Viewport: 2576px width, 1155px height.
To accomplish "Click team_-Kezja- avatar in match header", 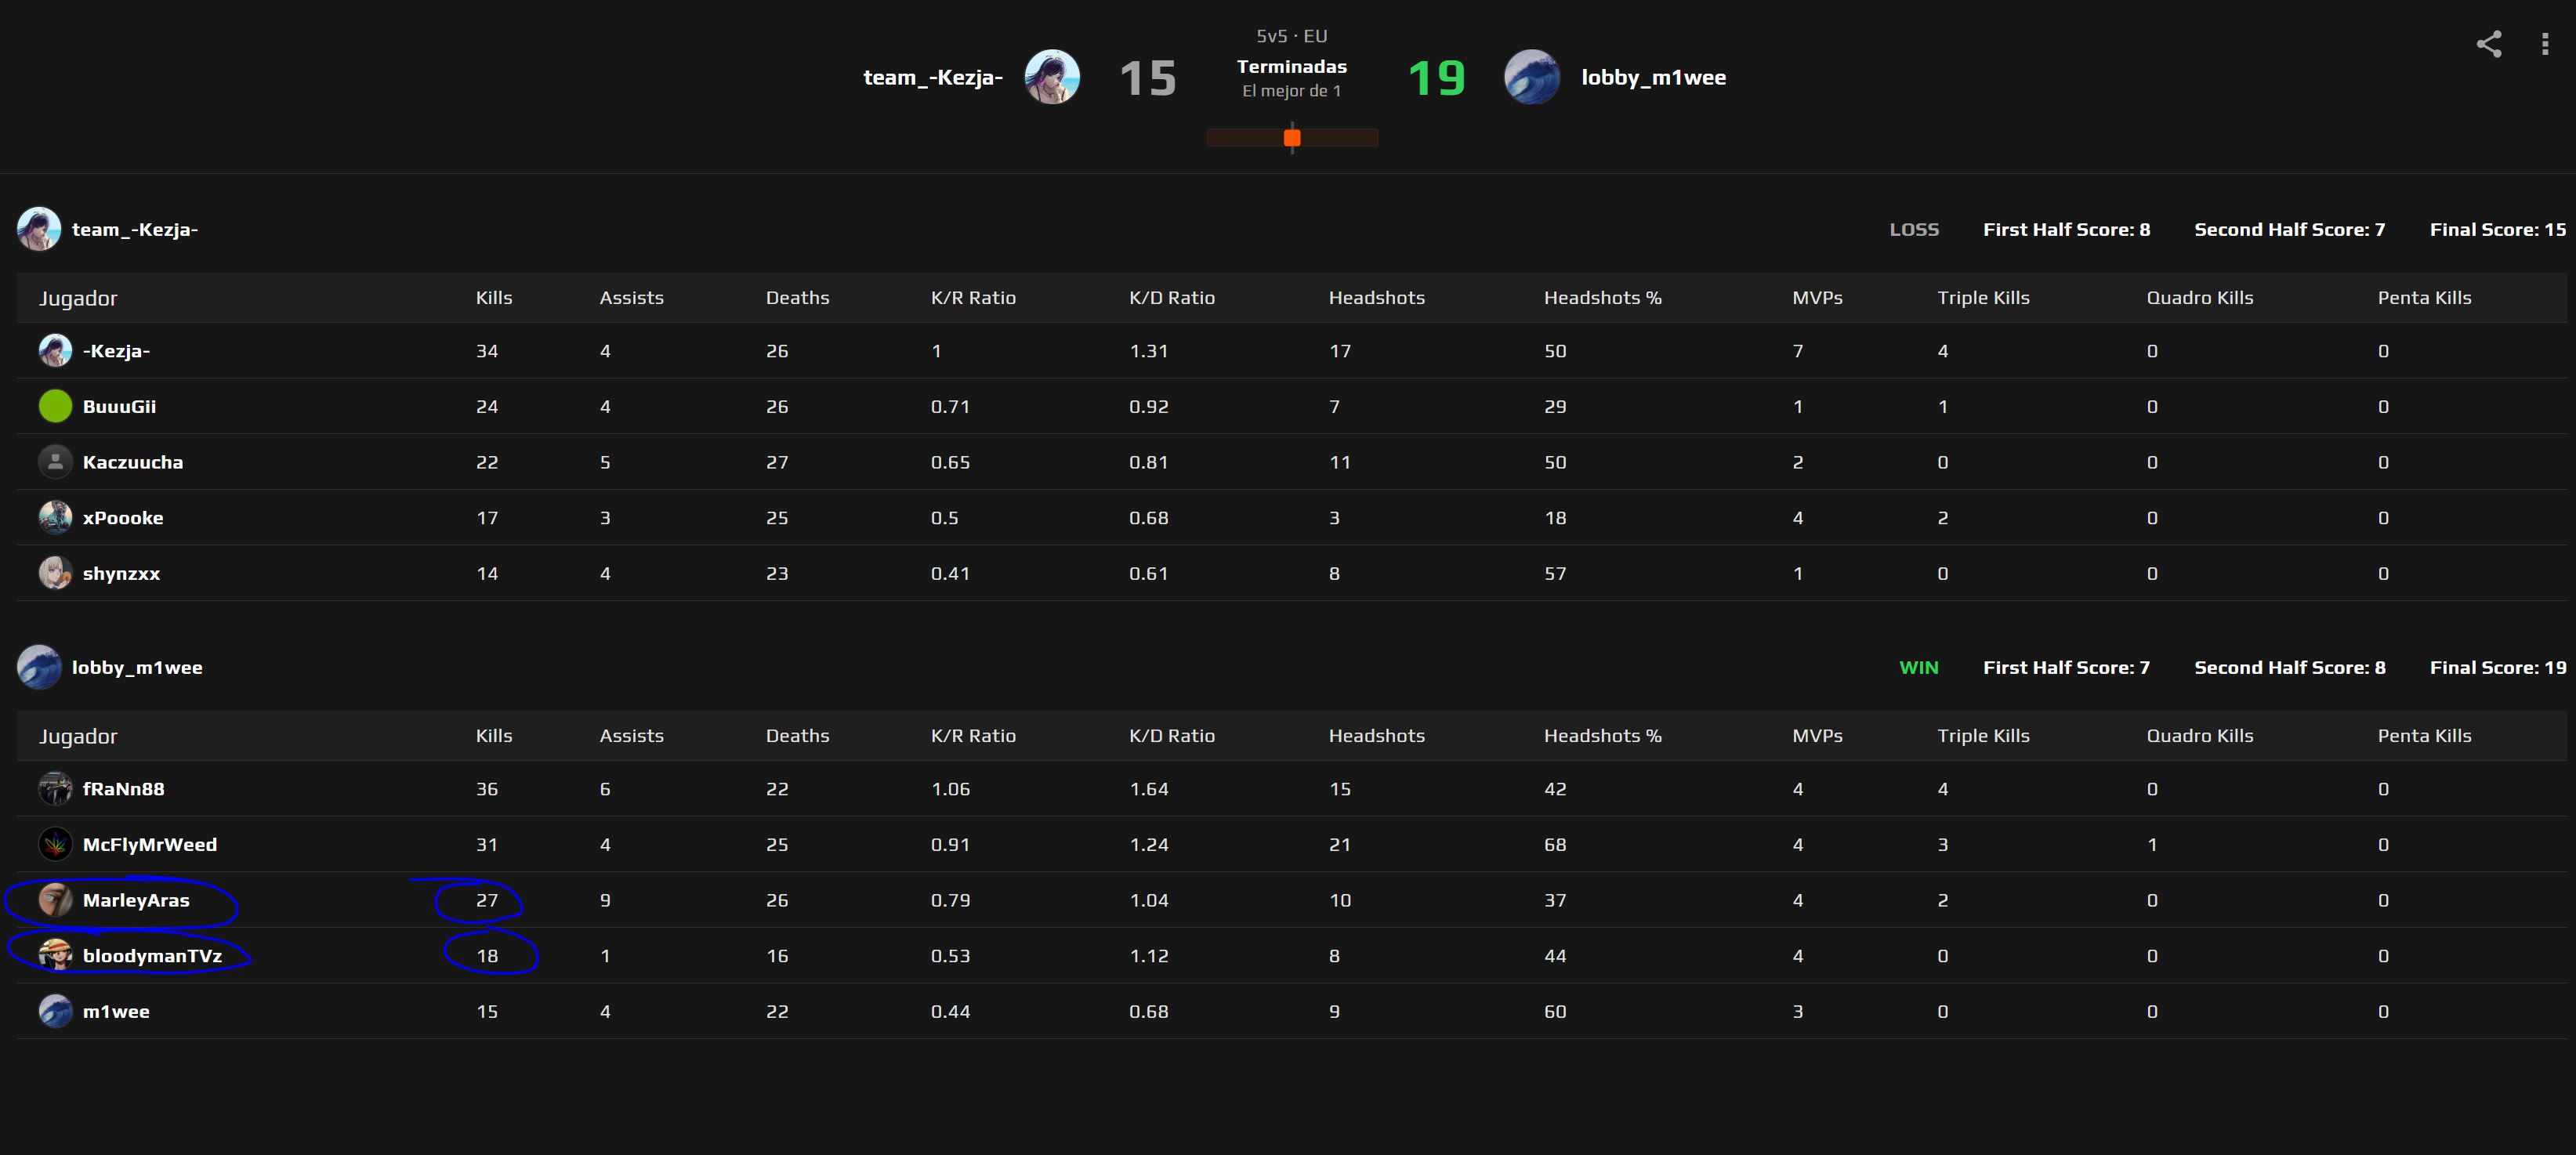I will pyautogui.click(x=1052, y=77).
